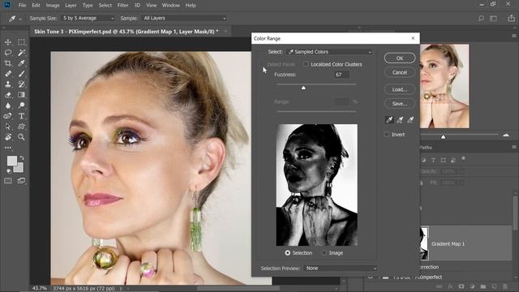This screenshot has height=292, width=519.
Task: Select the Gradient tool
Action: click(22, 95)
